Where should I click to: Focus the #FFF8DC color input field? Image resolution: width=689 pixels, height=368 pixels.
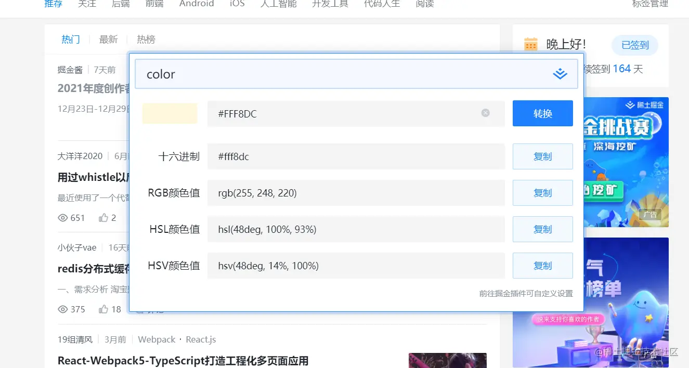pos(356,114)
